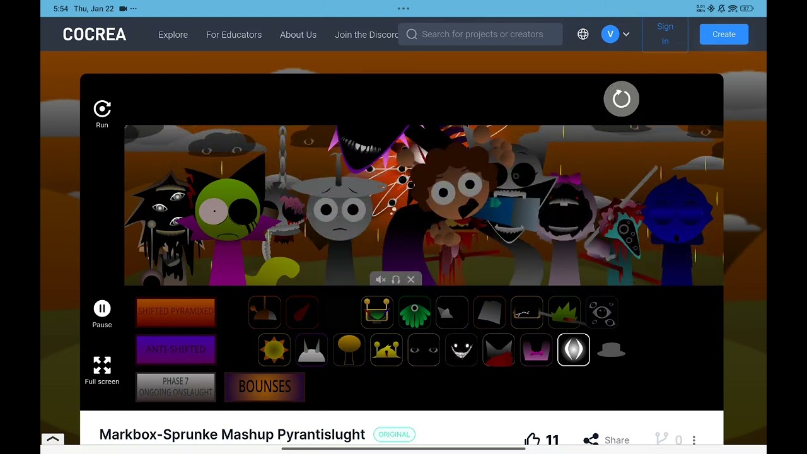
Task: Tap the screen recording camera icon
Action: click(x=123, y=9)
